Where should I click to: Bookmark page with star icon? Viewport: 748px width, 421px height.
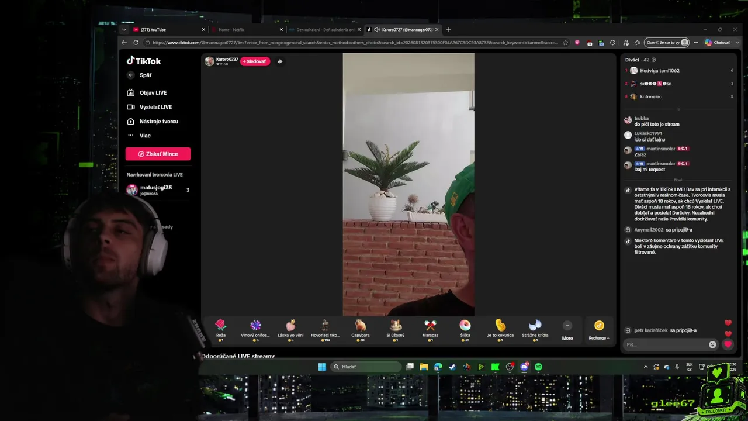565,43
